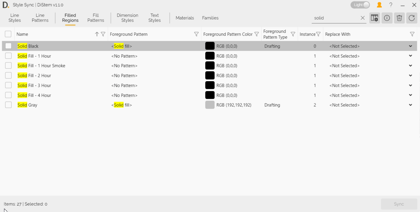
Task: Open the Instance column filter
Action: (318, 34)
